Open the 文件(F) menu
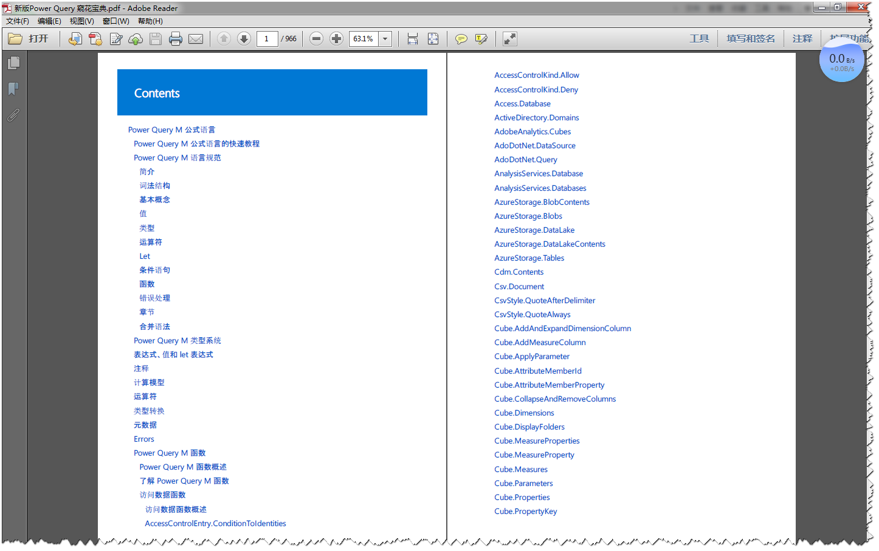This screenshot has width=879, height=551. coord(18,21)
